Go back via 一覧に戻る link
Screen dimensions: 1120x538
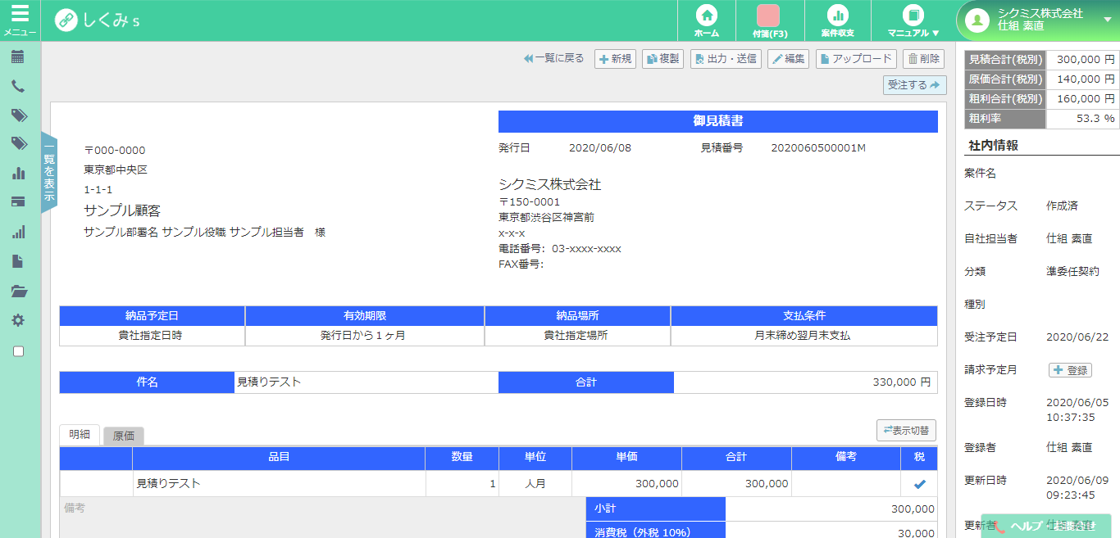pyautogui.click(x=553, y=59)
